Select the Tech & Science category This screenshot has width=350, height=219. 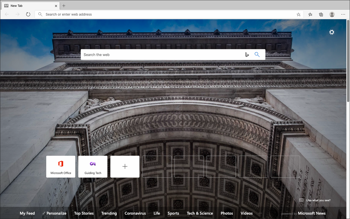pos(200,213)
